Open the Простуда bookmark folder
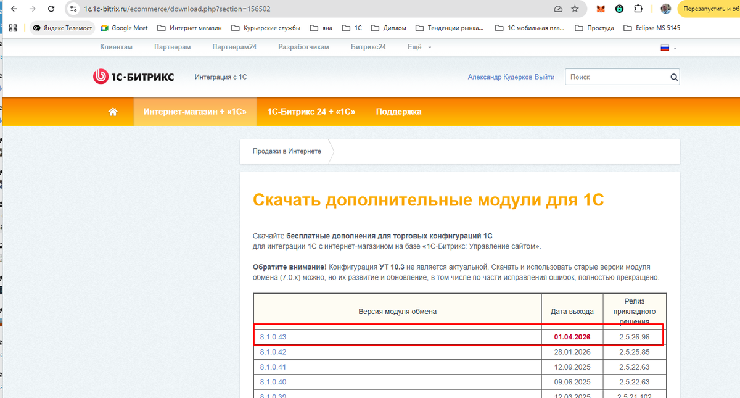 [x=594, y=28]
